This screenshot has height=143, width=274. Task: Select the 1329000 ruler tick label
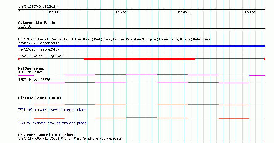pyautogui.click(x=184, y=12)
